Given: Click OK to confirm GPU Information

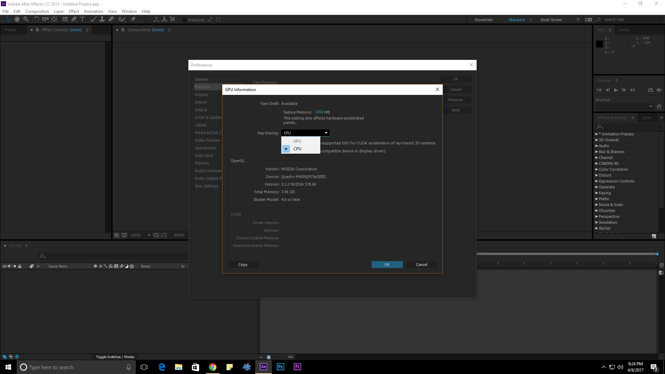Looking at the screenshot, I should click(387, 265).
